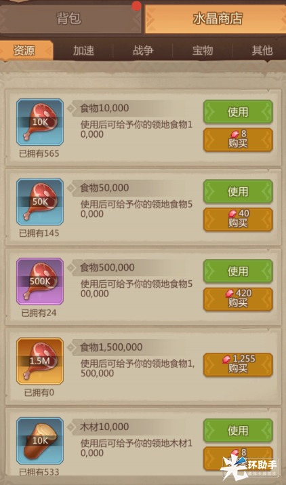Open the 加速 category tab
Image resolution: width=286 pixels, height=485 pixels.
tap(83, 50)
